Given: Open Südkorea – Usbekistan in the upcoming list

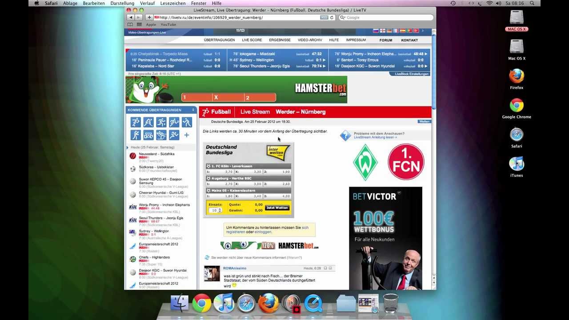Looking at the screenshot, I should coord(156,167).
